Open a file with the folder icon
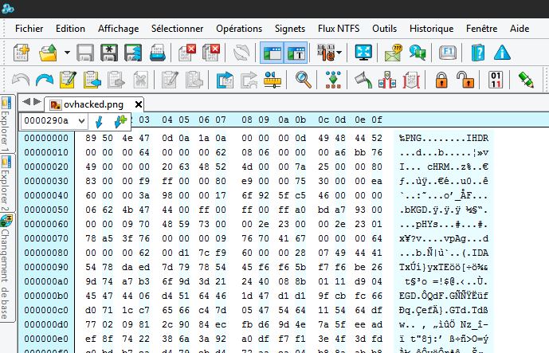Viewport: 549px width, 353px height. tap(49, 53)
